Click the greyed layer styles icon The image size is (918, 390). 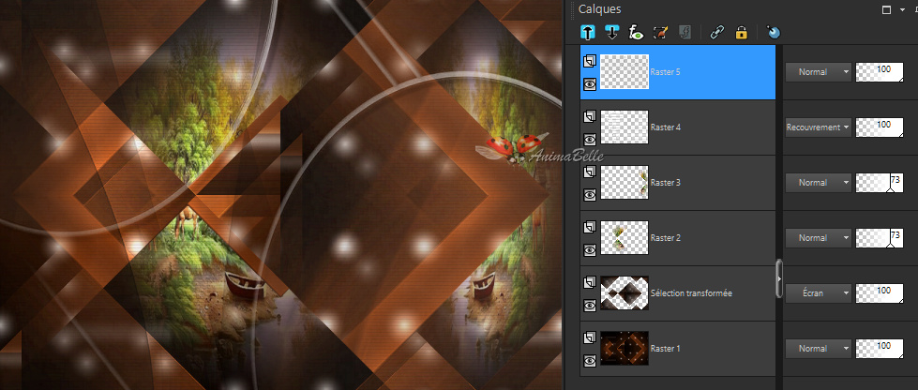pyautogui.click(x=685, y=32)
